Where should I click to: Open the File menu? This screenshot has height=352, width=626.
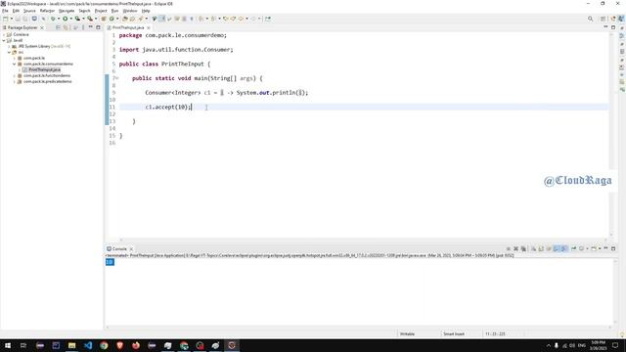(5, 11)
